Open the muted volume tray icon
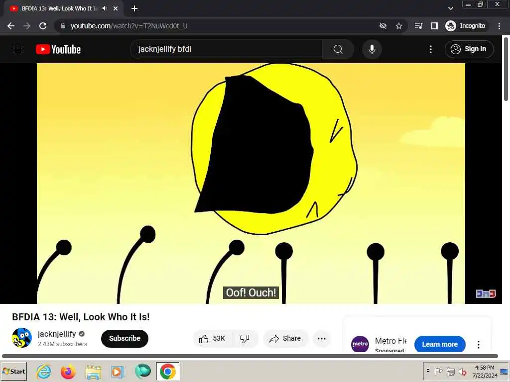 click(x=462, y=371)
